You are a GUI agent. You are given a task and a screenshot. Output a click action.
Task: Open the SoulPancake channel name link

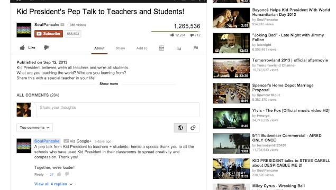(x=47, y=25)
